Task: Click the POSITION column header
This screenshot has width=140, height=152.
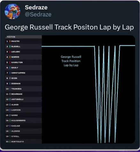Action: pyautogui.click(x=11, y=37)
